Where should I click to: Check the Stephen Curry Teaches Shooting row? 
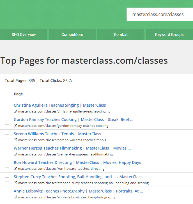pyautogui.click(x=7, y=180)
